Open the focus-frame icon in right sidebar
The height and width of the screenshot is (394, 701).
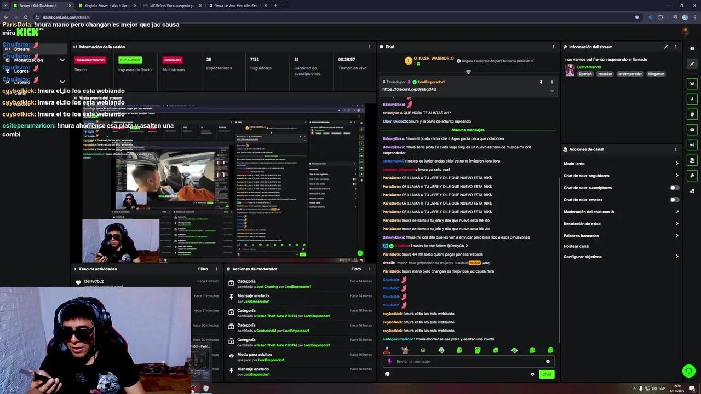692,84
